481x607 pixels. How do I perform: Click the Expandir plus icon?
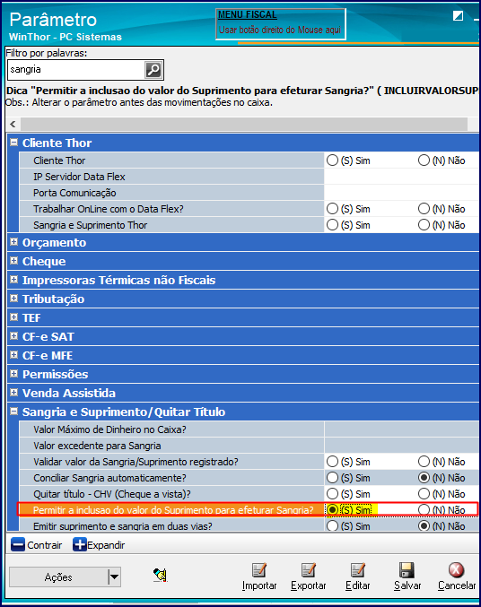[x=80, y=544]
